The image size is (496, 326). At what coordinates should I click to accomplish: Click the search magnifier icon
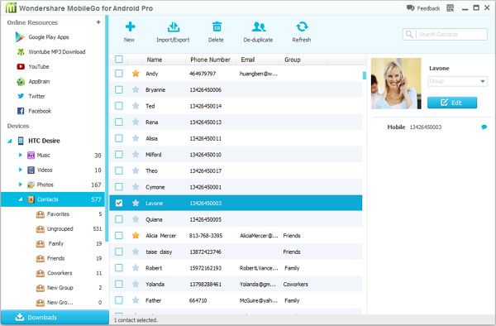pos(409,34)
